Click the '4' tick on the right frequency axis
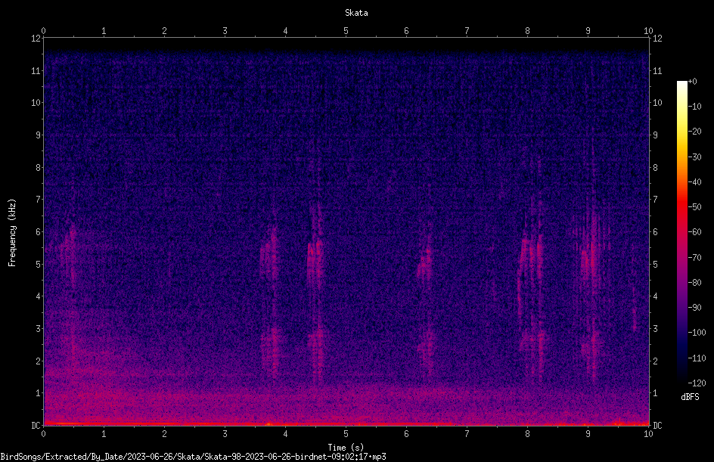 point(655,296)
